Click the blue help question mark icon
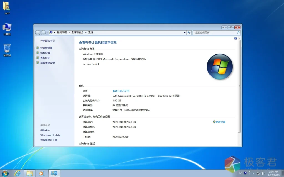Screen dimensions: 284x177 [235, 38]
